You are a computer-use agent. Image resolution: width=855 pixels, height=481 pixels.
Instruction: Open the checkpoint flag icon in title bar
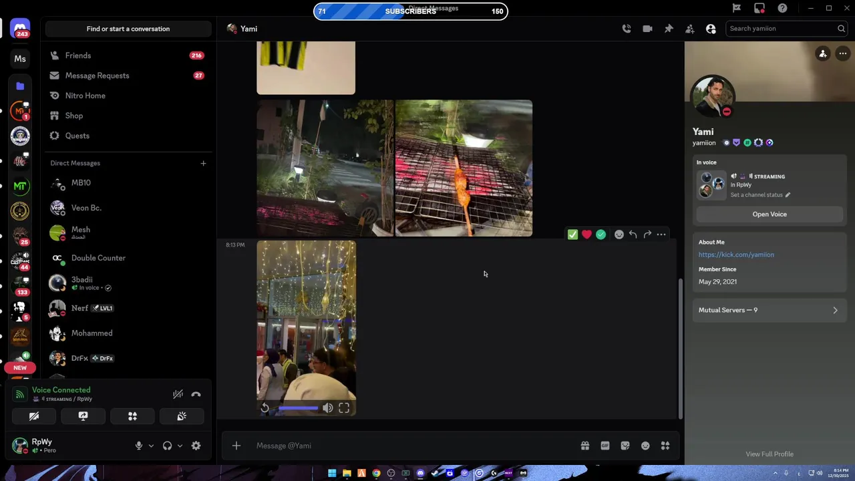737,8
